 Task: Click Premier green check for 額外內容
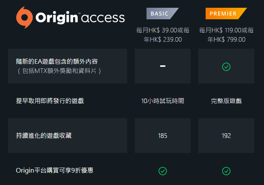click(x=226, y=67)
